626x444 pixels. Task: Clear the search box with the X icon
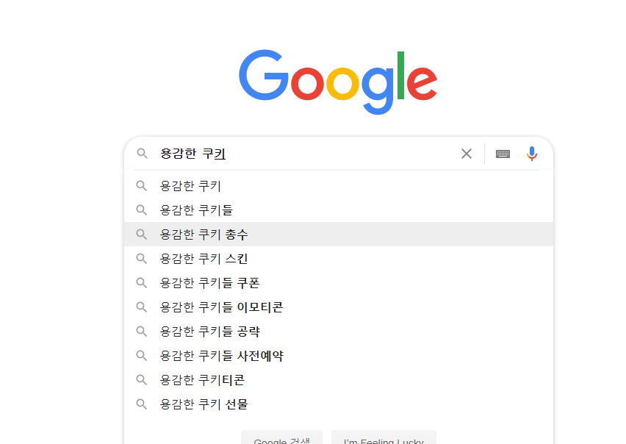pos(467,154)
